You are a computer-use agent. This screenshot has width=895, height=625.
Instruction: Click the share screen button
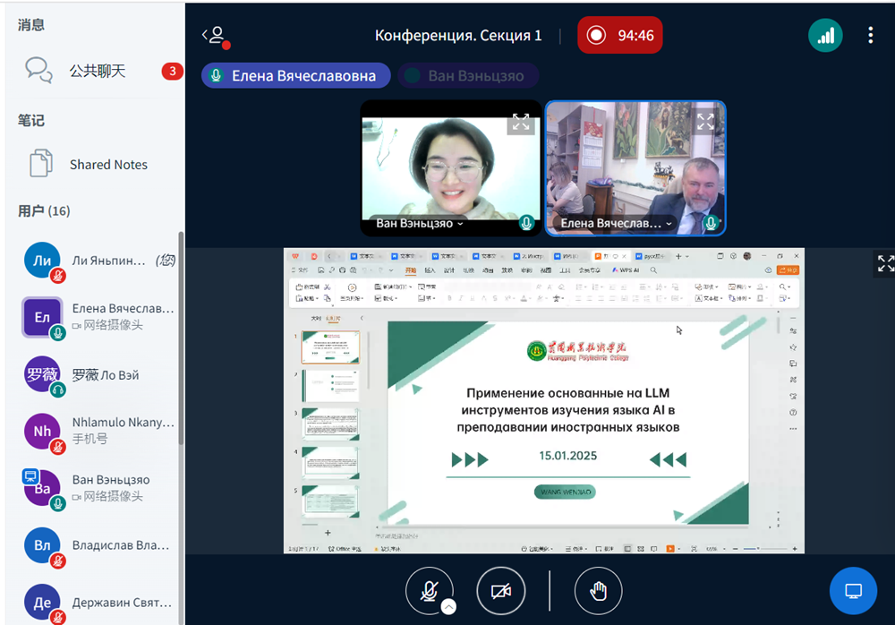pos(853,591)
